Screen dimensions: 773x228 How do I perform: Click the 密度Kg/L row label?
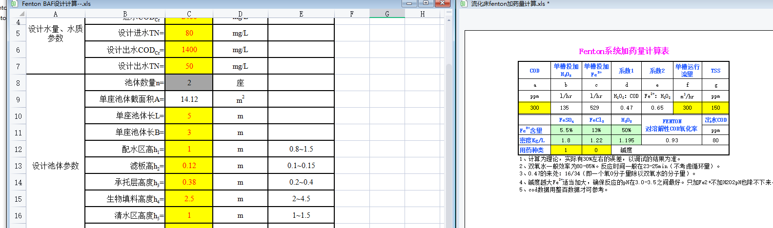pos(534,140)
